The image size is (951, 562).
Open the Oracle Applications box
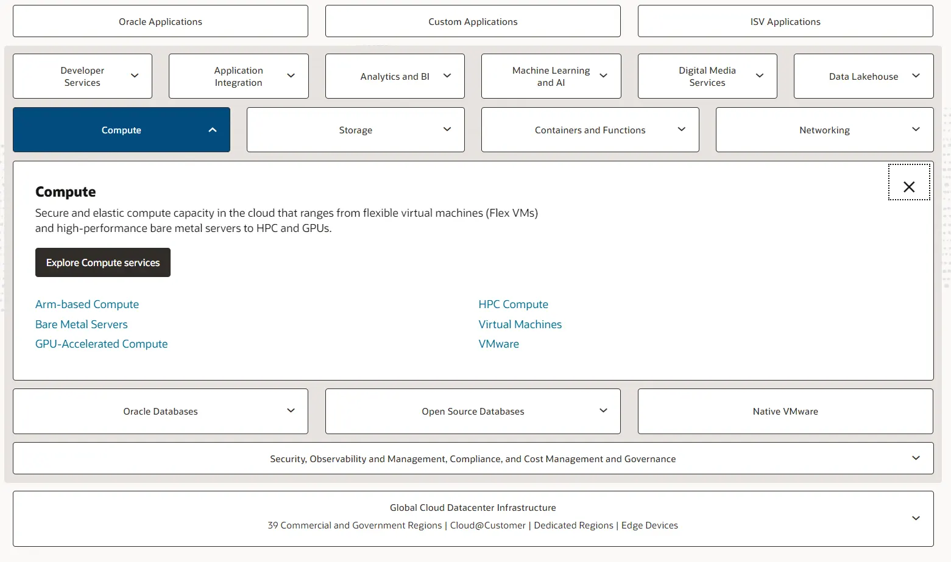click(160, 21)
